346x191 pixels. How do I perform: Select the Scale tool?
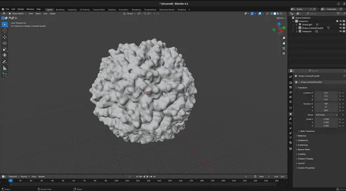tap(5, 49)
